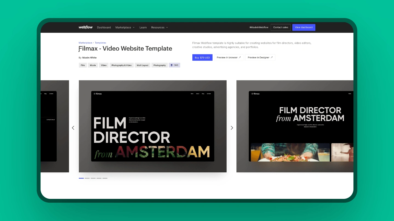Expand the Resources menu
Viewport: 394px width, 221px height.
click(159, 28)
